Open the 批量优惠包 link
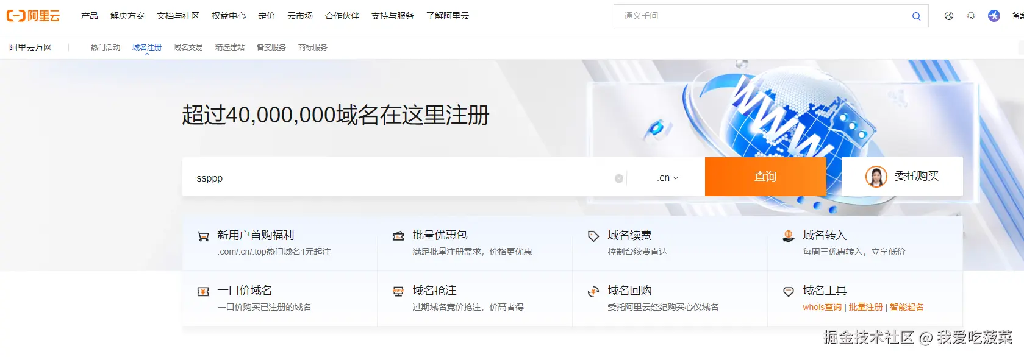Viewport: 1024px width, 357px height. (440, 235)
